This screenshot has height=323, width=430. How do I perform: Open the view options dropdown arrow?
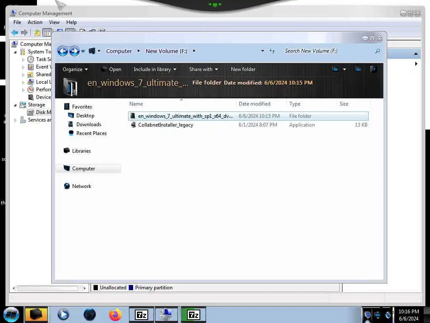[x=344, y=69]
